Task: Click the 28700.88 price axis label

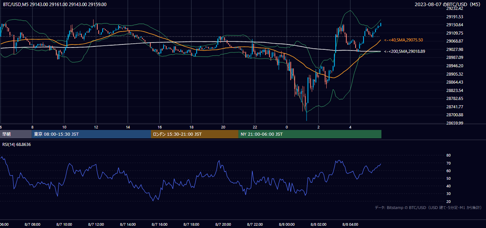Action: tap(454, 115)
